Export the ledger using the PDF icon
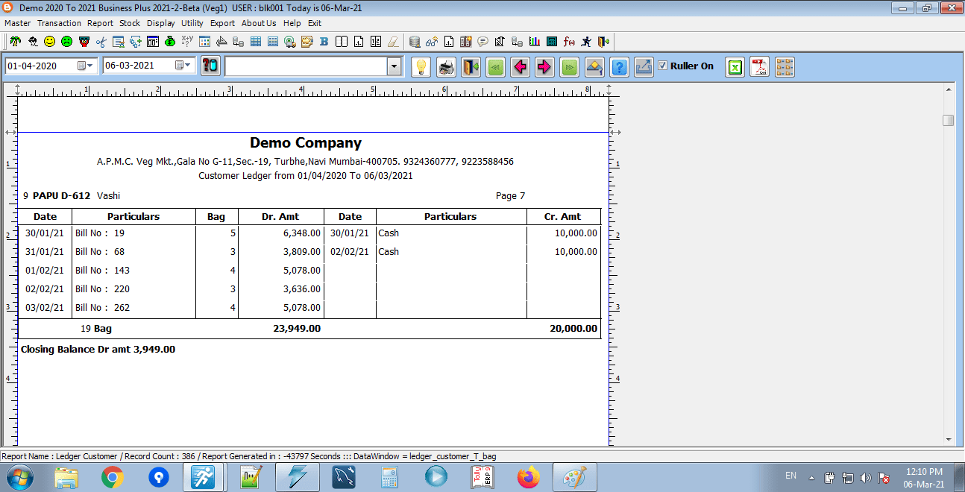This screenshot has width=965, height=492. [x=759, y=67]
